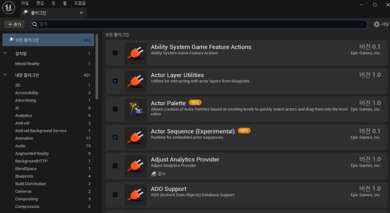Select the Accessibility category

click(48, 93)
